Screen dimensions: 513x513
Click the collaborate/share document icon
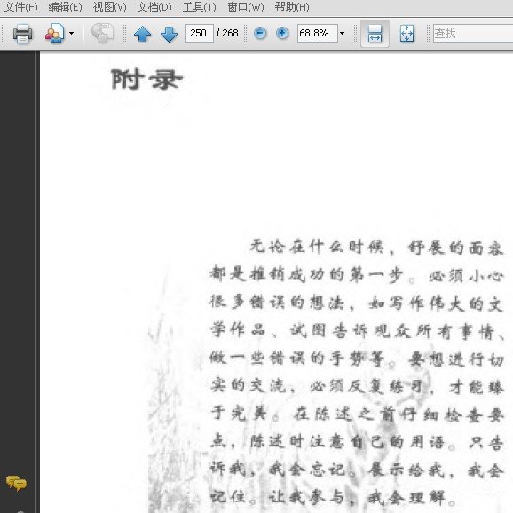[55, 33]
